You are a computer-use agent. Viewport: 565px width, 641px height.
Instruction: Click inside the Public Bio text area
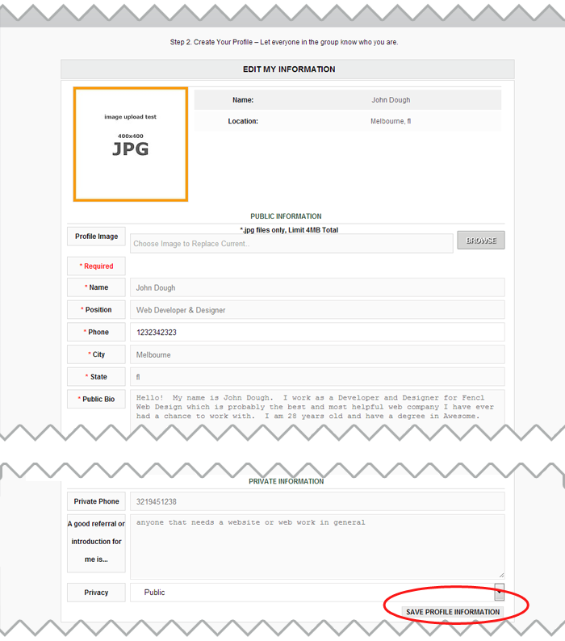[316, 408]
